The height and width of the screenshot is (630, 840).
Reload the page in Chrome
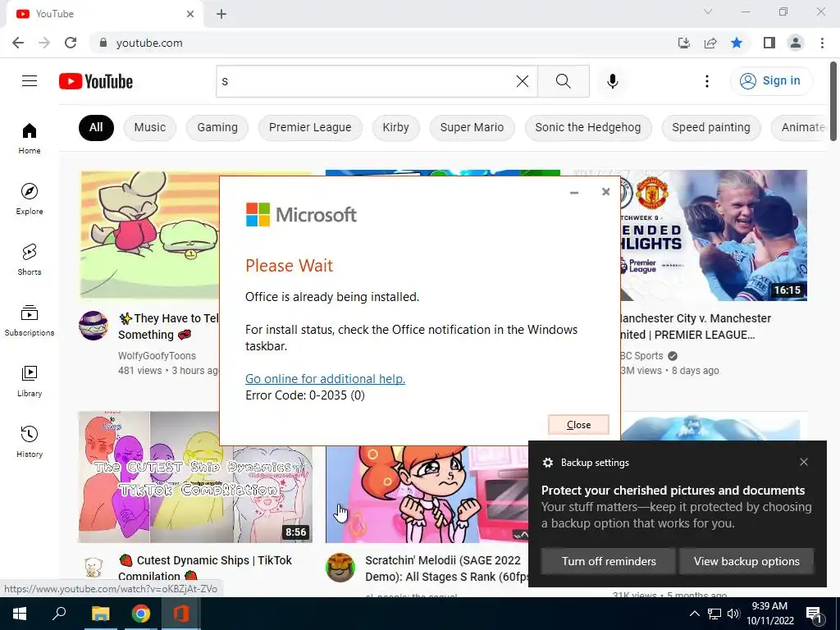click(x=71, y=43)
